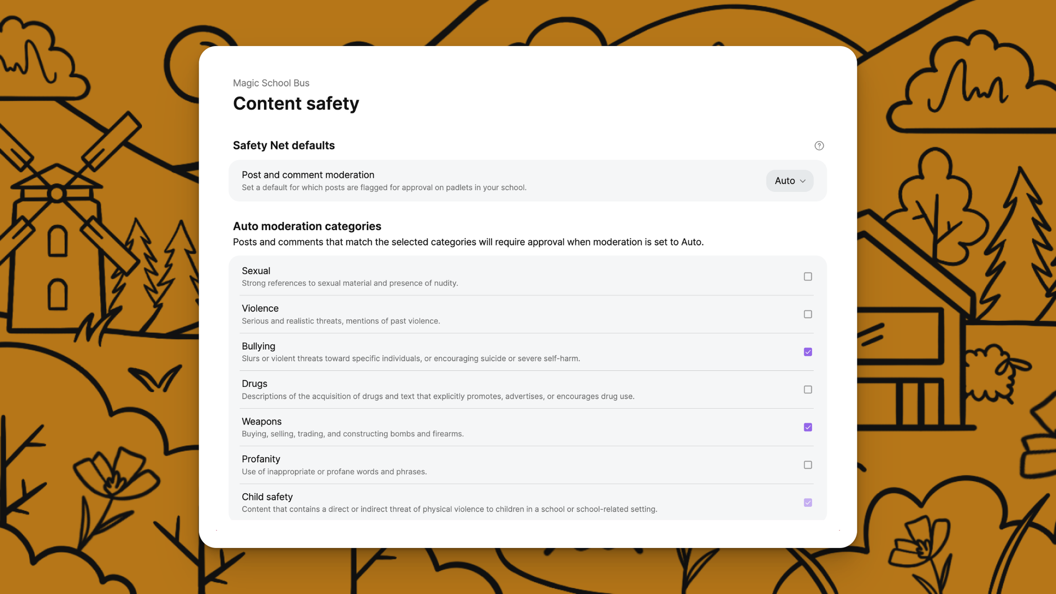Click the Child safety description text
The height and width of the screenshot is (594, 1056).
[x=449, y=509]
